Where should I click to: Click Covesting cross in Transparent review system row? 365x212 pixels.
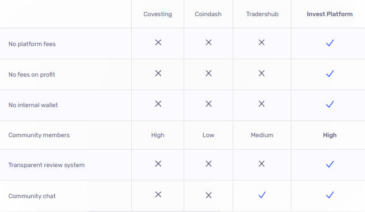(x=158, y=164)
